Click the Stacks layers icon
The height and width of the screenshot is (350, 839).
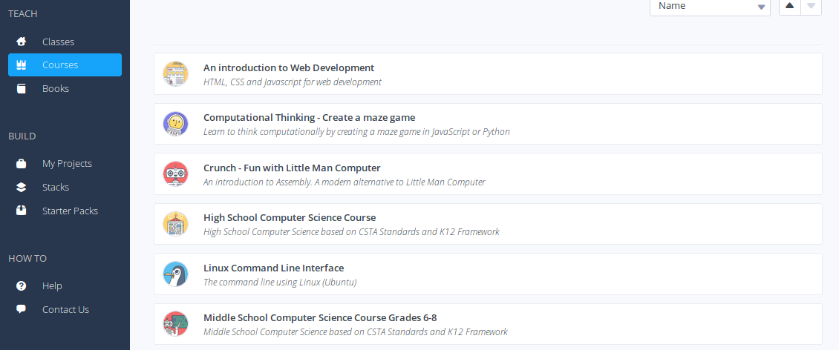coord(22,187)
